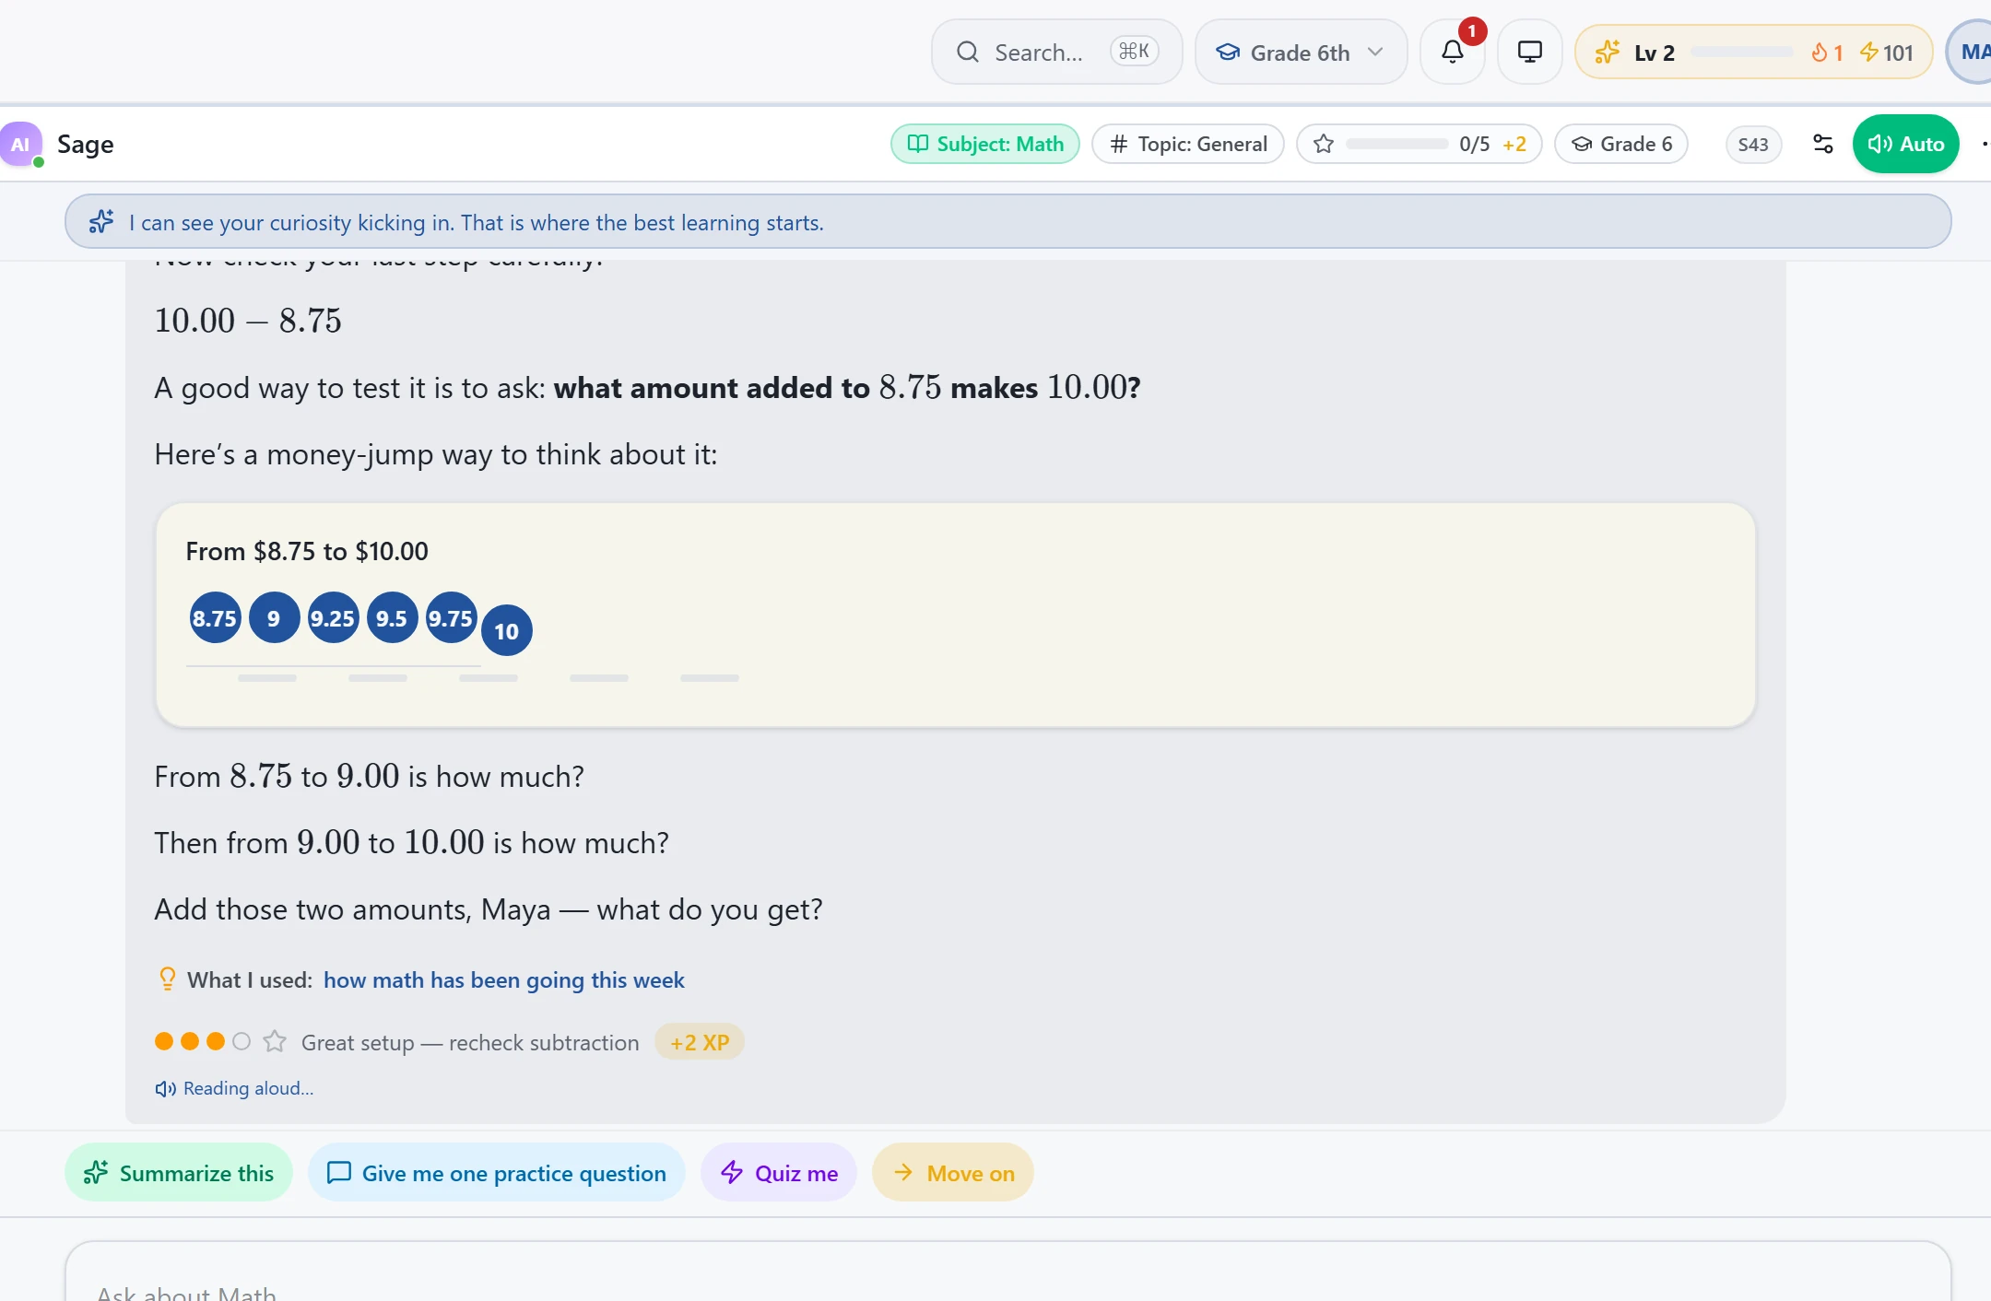Screen dimensions: 1991x1301
Task: Open the Subject: Math selector
Action: click(985, 144)
